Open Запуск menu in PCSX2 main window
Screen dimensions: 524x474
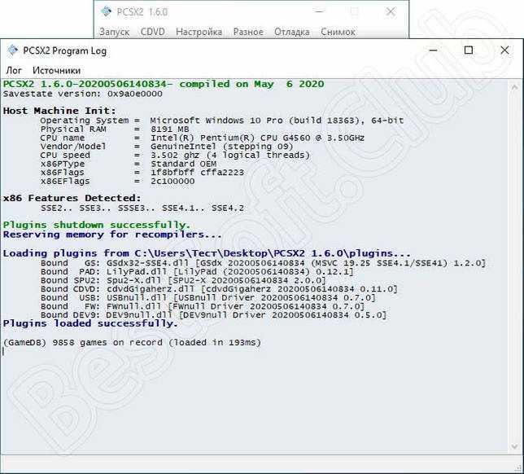pyautogui.click(x=114, y=32)
